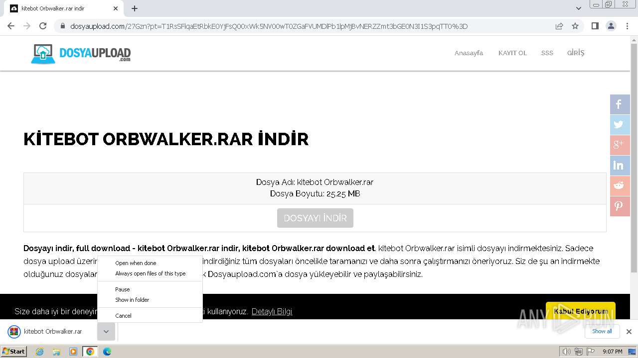Open the browser side panel icon
This screenshot has height=358, width=638.
tap(595, 26)
